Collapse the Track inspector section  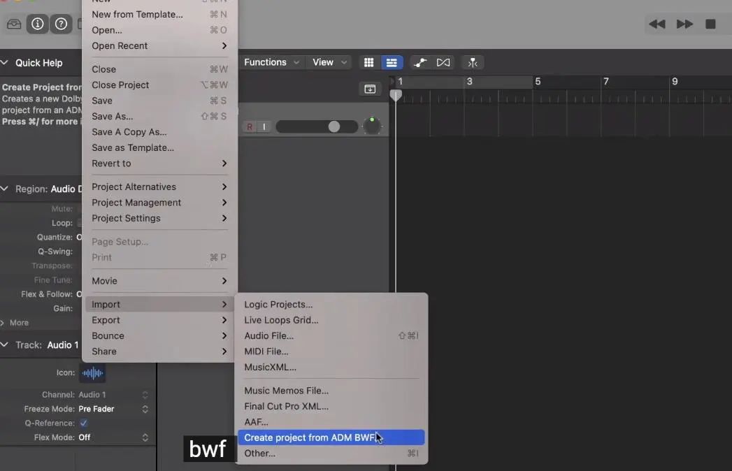point(4,345)
